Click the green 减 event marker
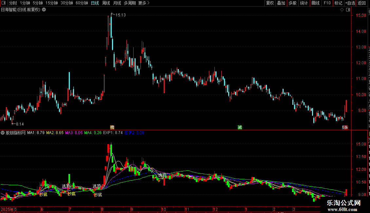 coord(240,127)
